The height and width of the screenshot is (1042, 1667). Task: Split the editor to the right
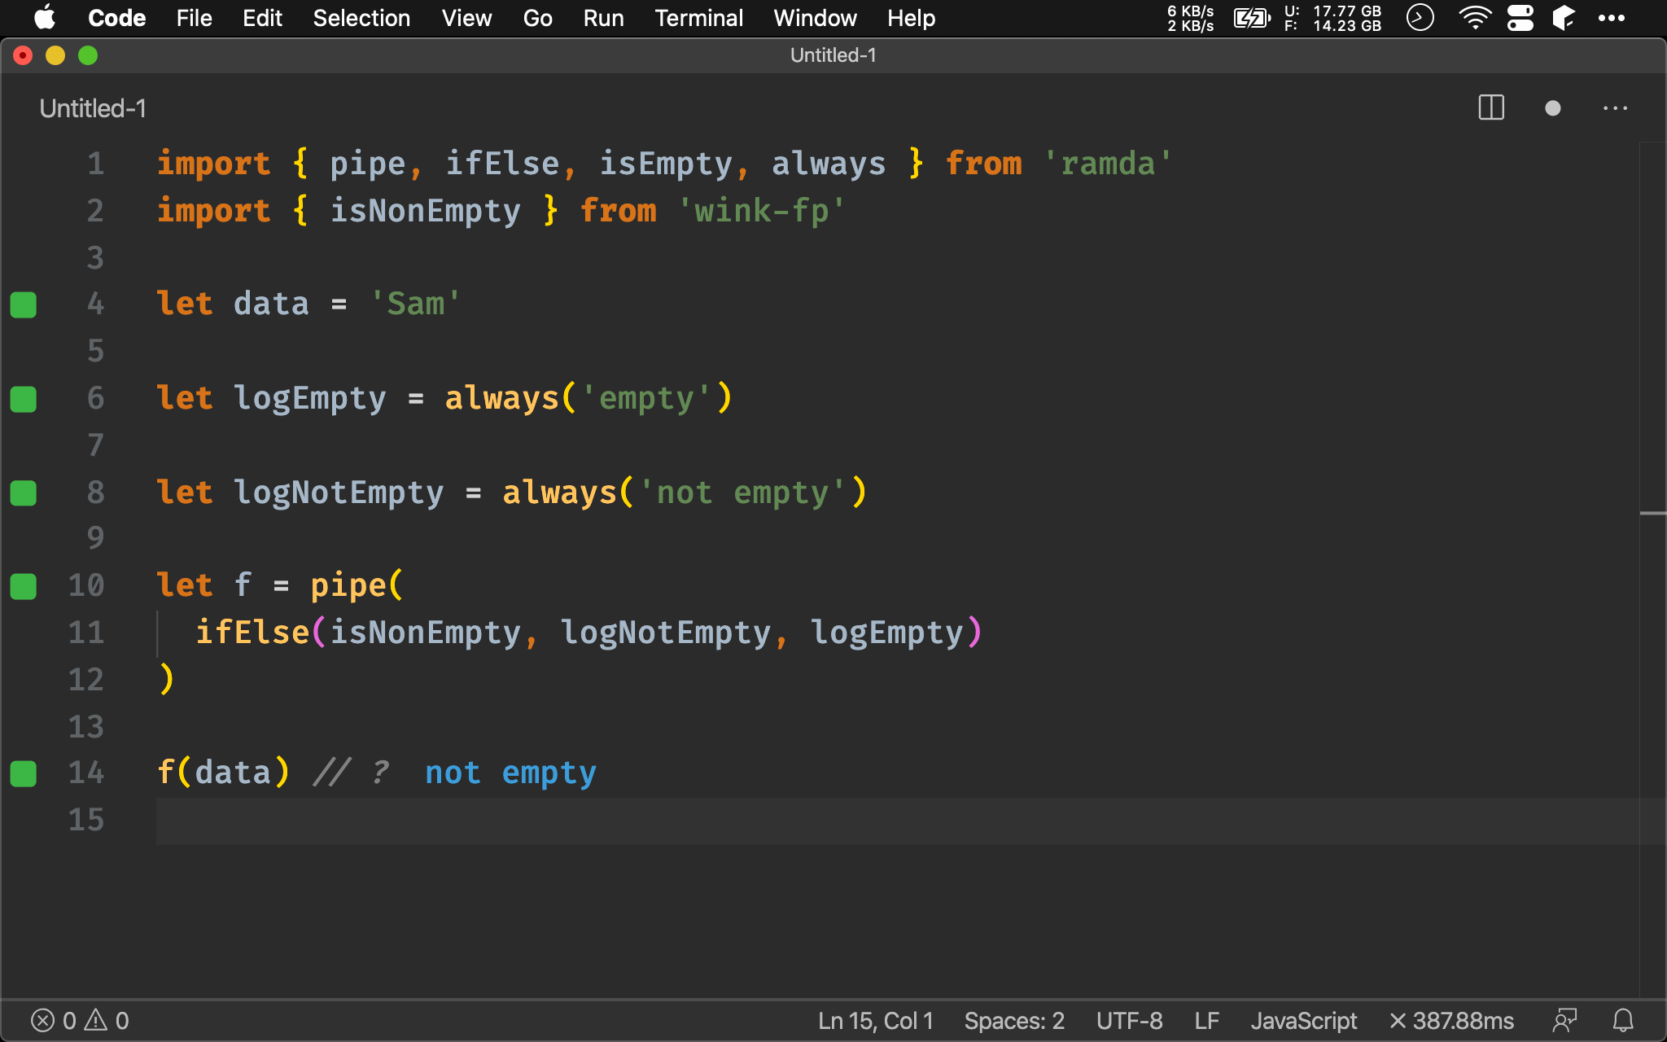pos(1491,108)
